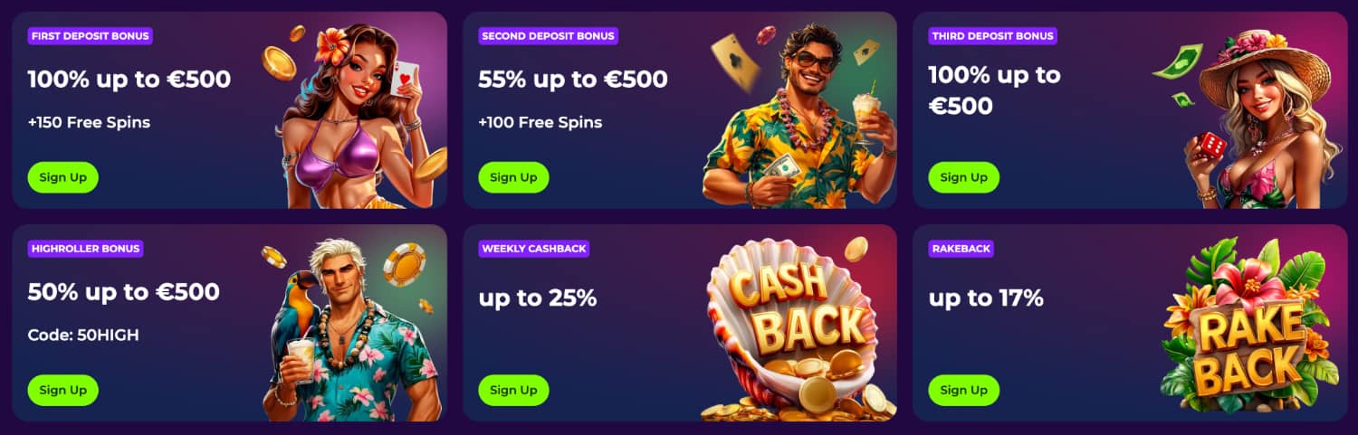
Task: Select the HIGHROLLER BONUS tag
Action: click(x=85, y=249)
